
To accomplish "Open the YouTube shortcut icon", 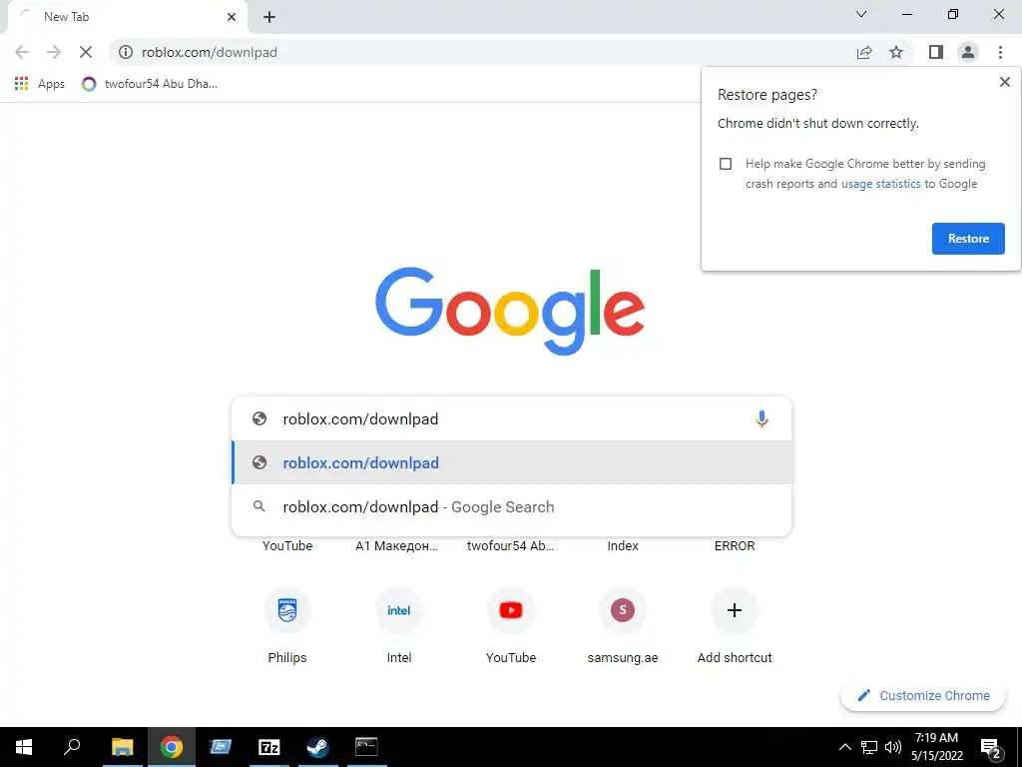I will (x=510, y=610).
